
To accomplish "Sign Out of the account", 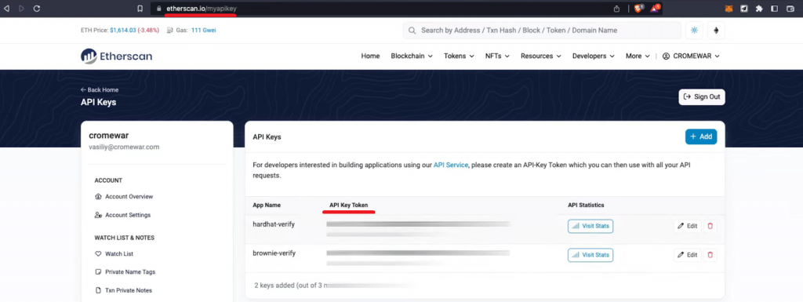I will coord(702,96).
